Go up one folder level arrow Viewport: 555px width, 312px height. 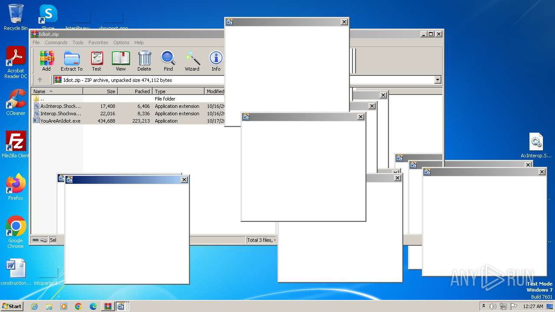40,80
